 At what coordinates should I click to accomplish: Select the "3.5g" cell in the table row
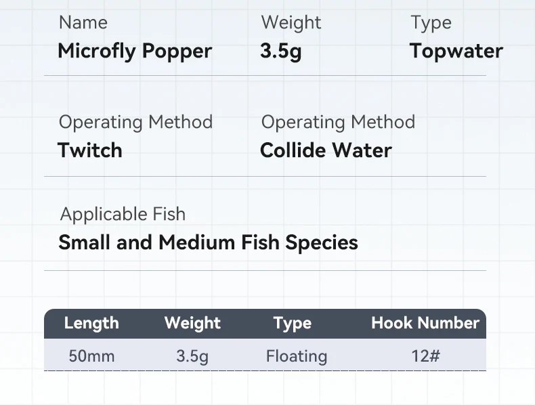192,356
